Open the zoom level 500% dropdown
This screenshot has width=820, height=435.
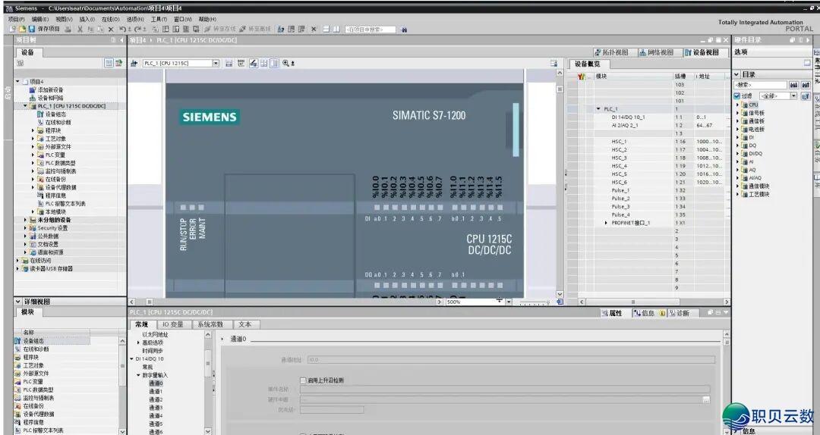point(508,302)
